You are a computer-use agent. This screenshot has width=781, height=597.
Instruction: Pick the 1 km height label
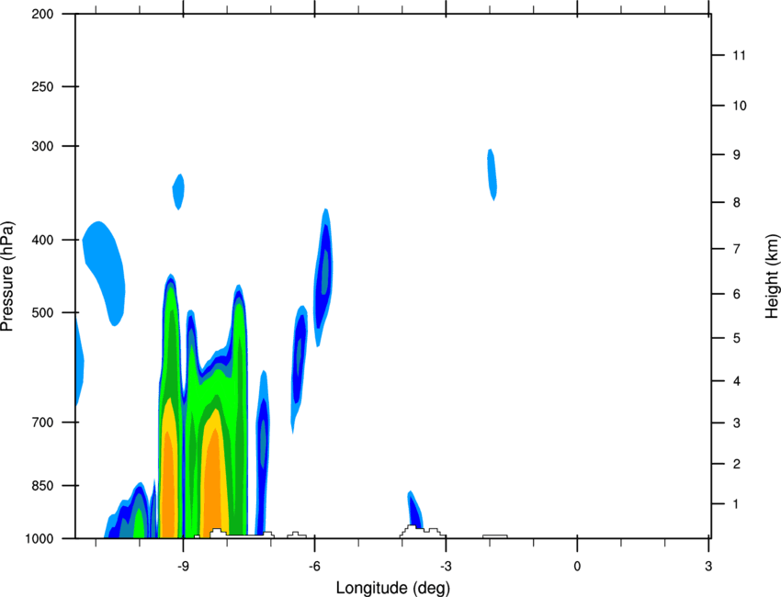pos(737,504)
